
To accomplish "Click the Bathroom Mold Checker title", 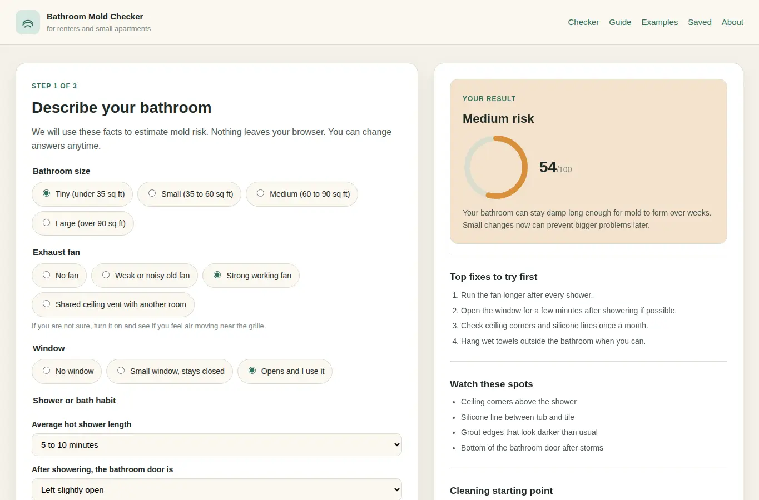I will (95, 17).
